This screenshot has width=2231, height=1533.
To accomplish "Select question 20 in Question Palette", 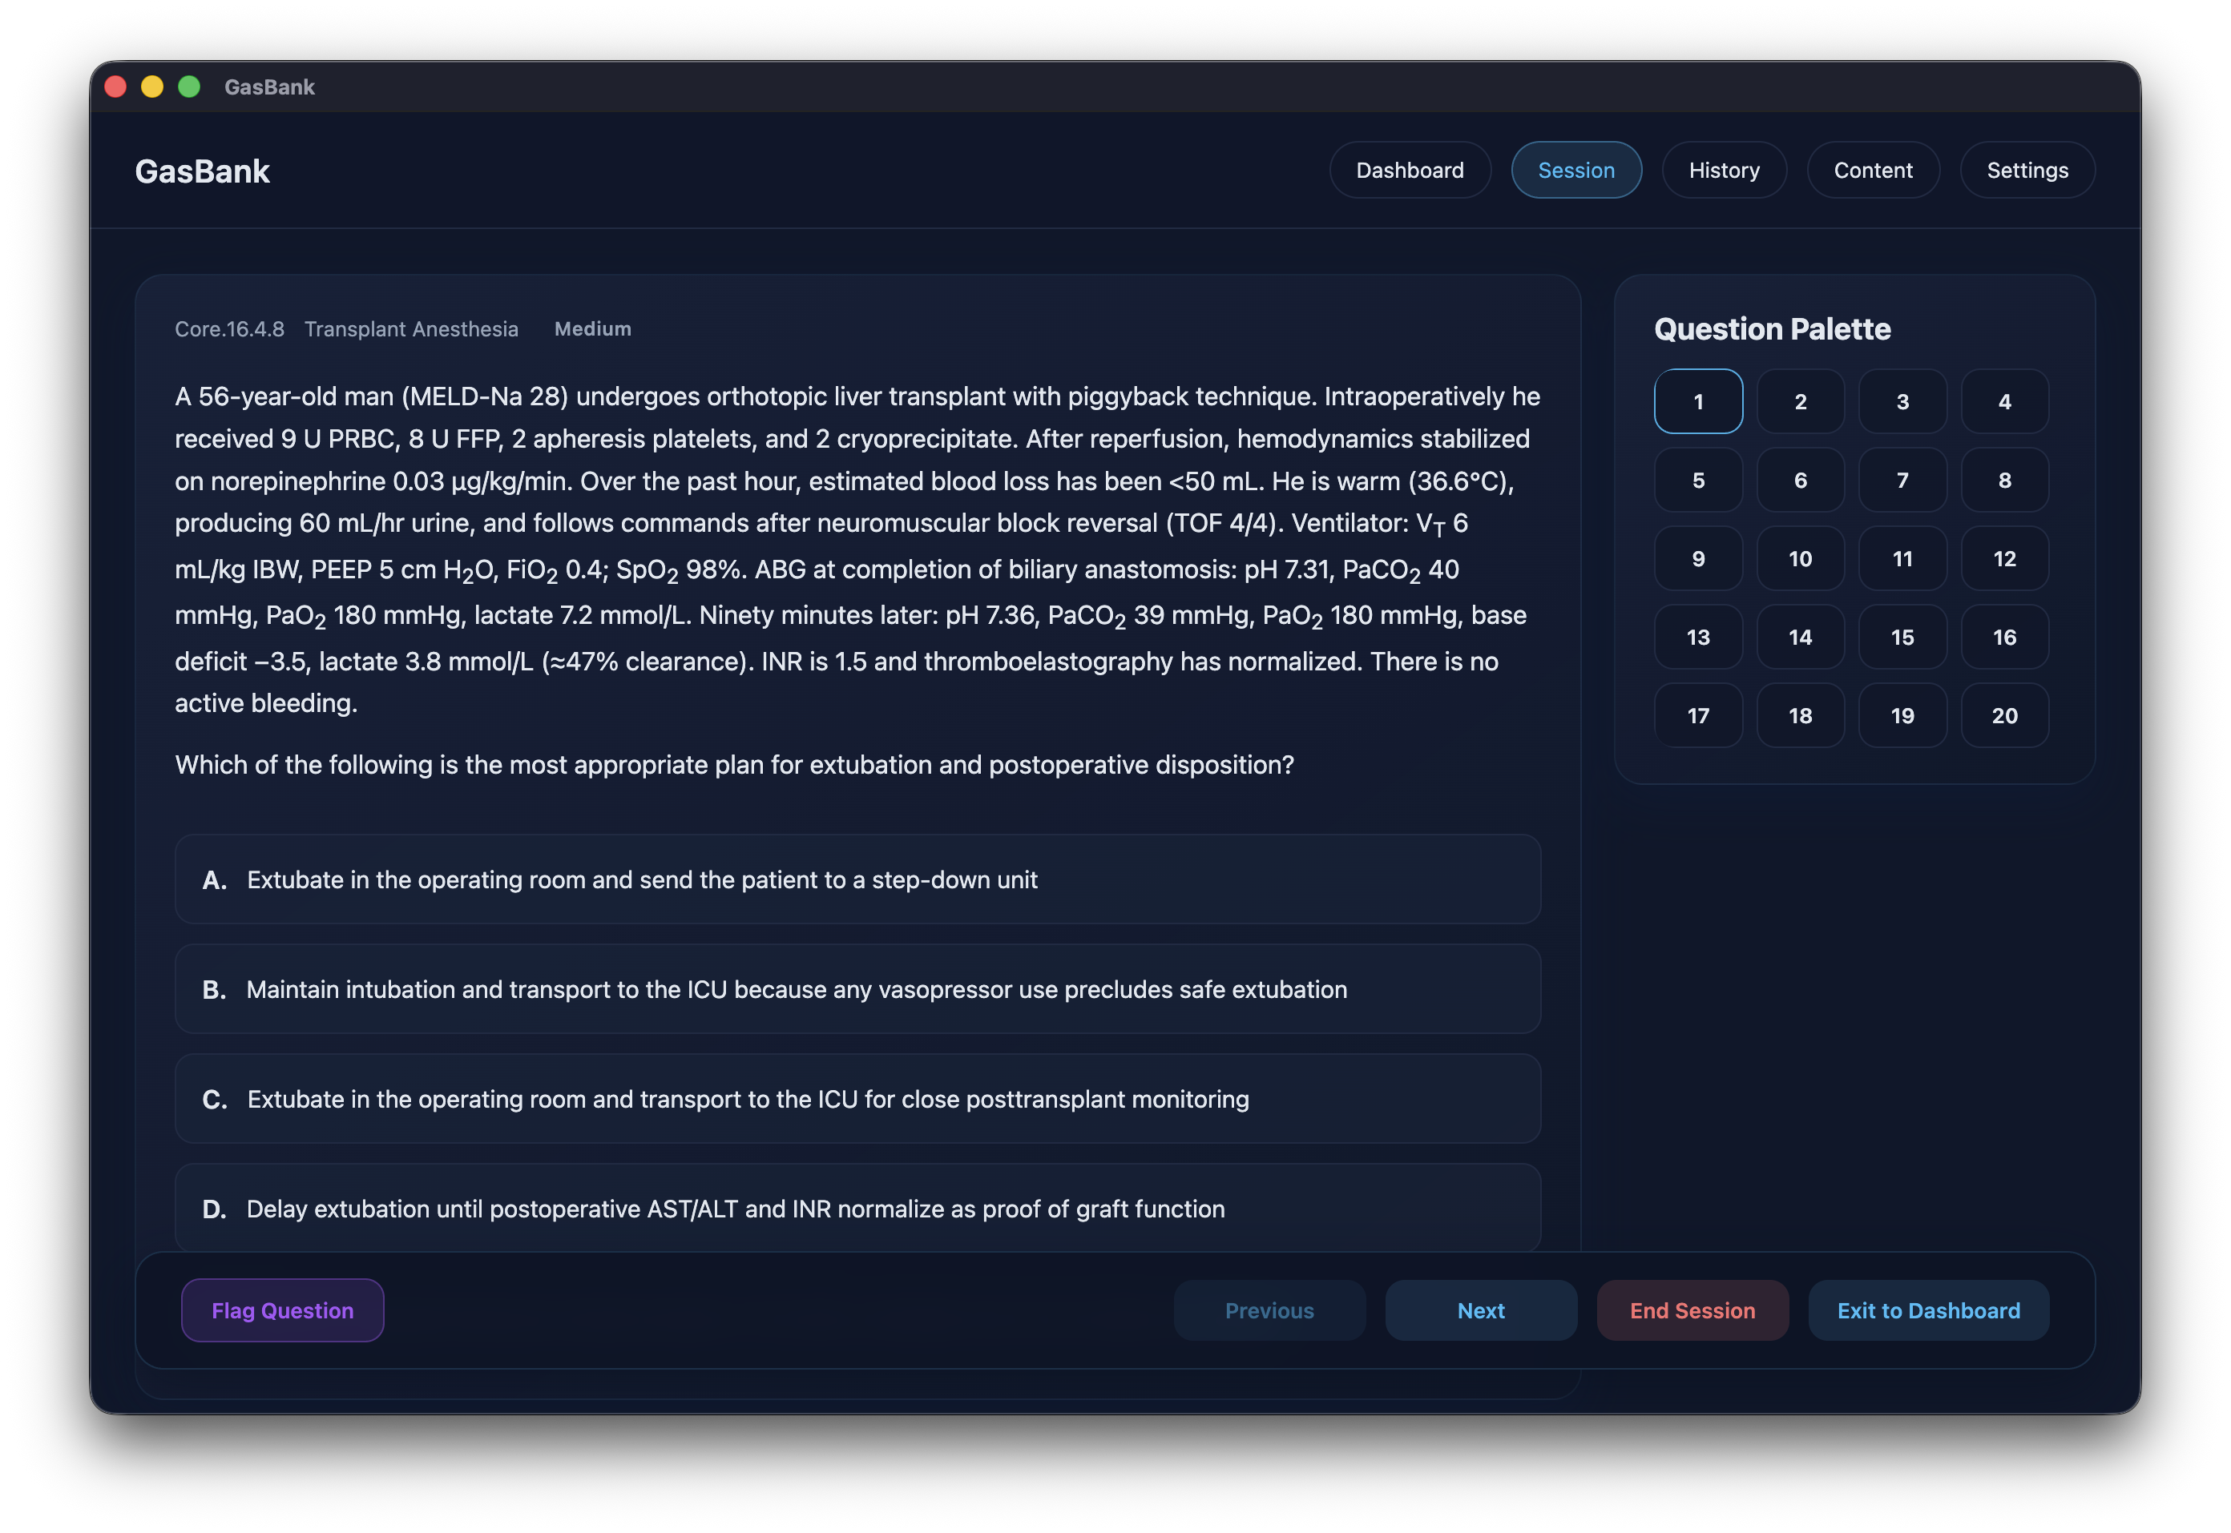I will pos(2004,714).
